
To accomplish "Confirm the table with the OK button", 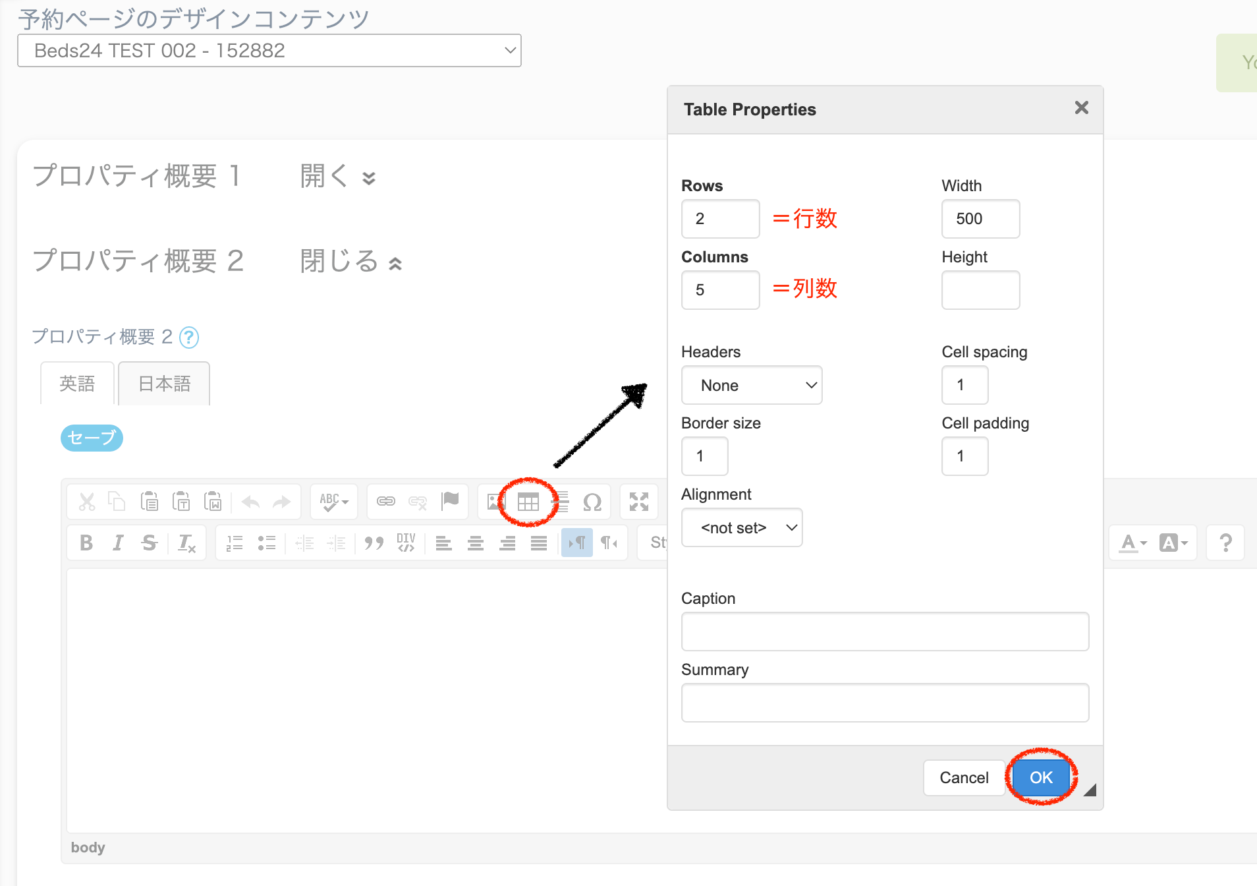I will 1040,778.
